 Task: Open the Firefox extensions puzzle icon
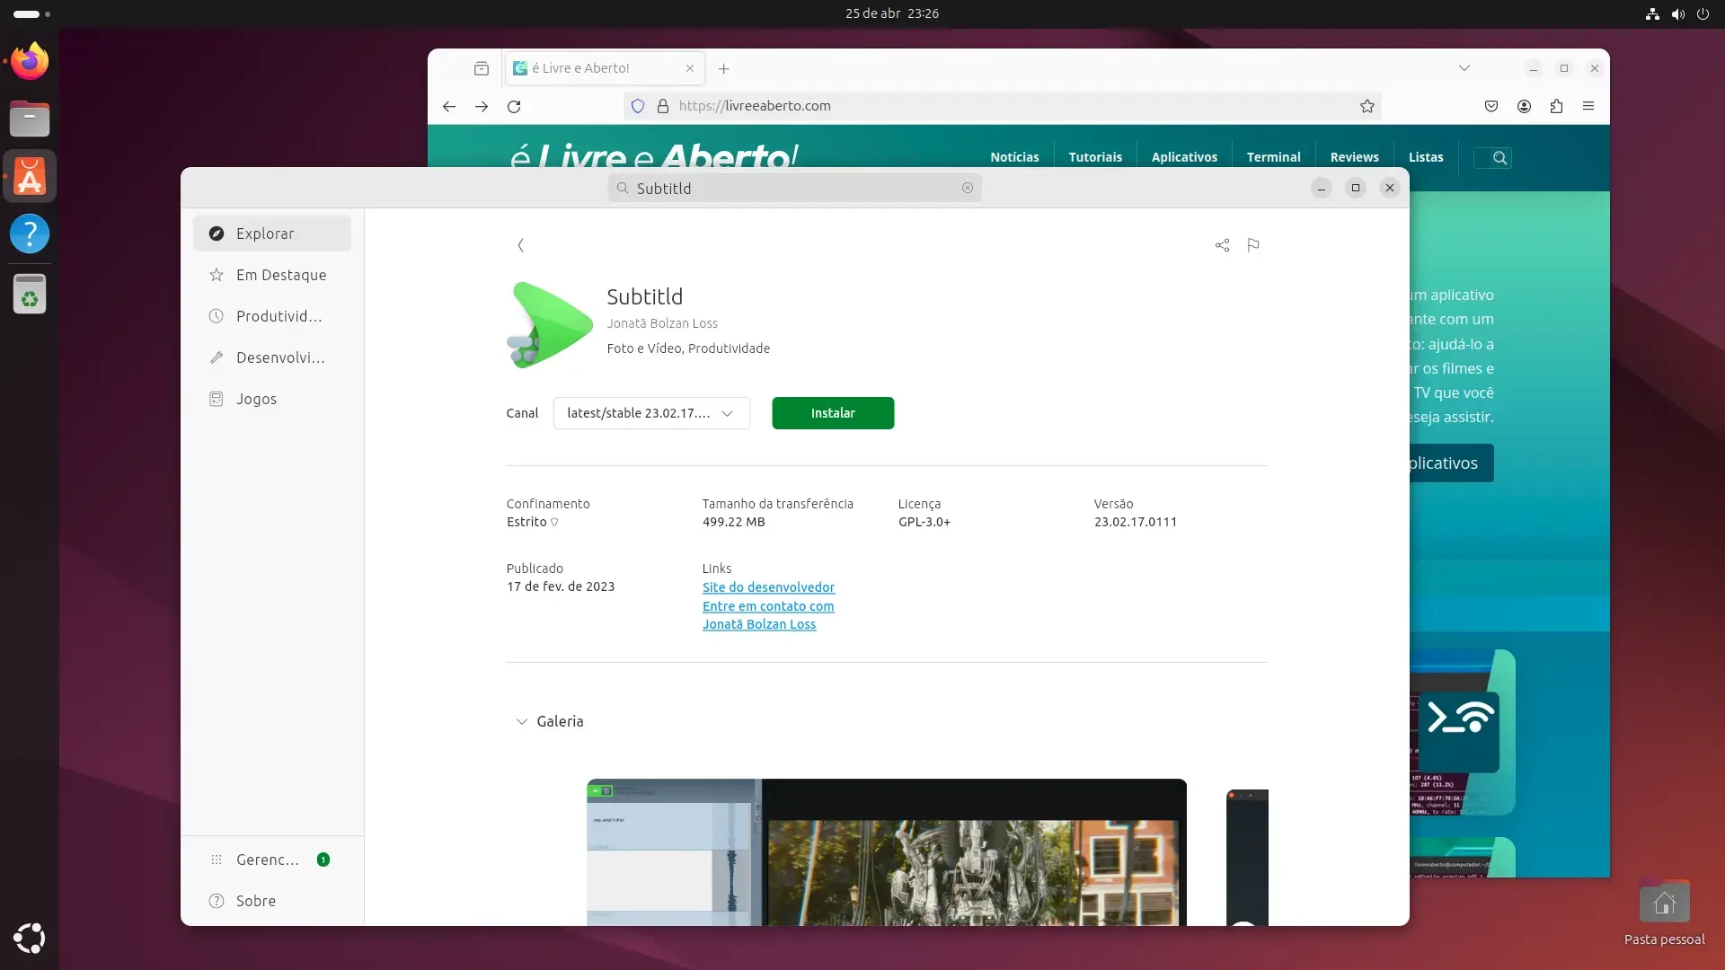point(1556,106)
